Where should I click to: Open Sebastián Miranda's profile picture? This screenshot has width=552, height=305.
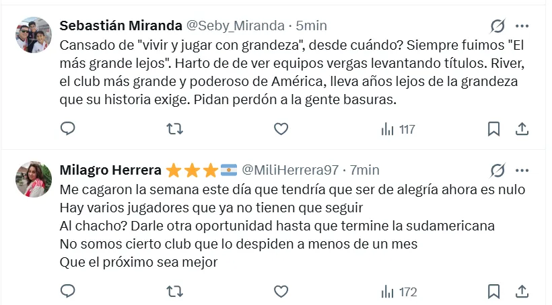[34, 35]
